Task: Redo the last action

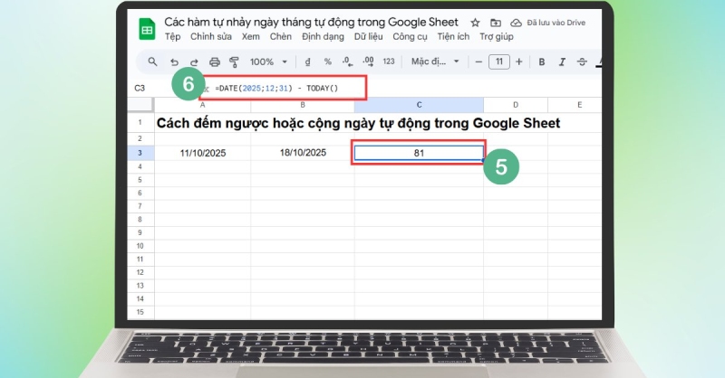Action: 194,61
